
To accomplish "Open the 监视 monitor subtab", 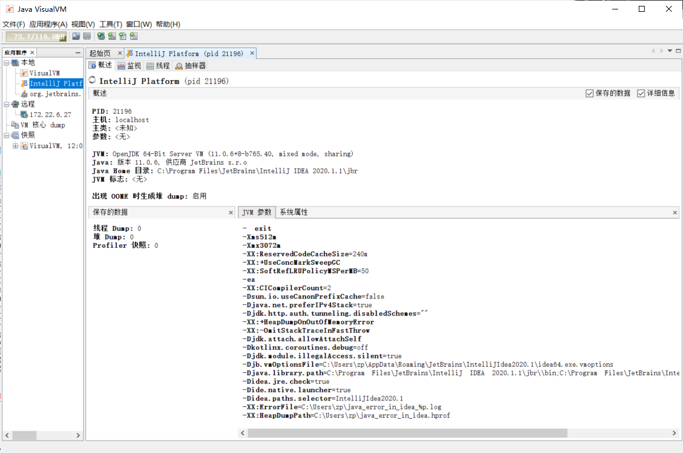I will coord(129,65).
